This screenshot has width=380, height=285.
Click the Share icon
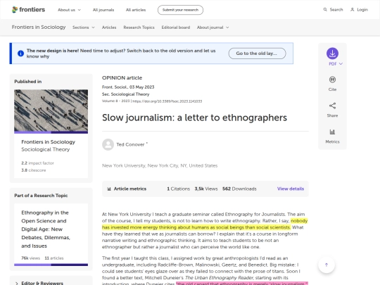point(332,106)
